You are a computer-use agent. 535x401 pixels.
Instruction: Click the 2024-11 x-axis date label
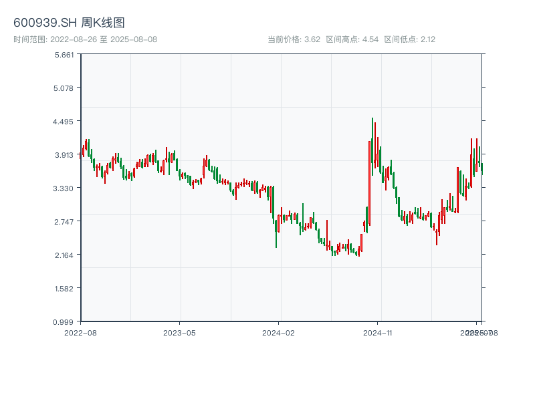377,332
